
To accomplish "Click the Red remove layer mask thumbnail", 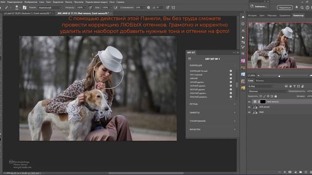I will tap(263, 102).
